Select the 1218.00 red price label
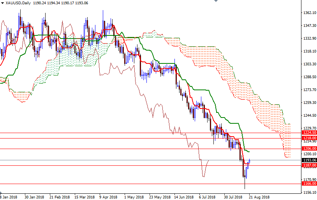Viewport: 317px width, 200px height. (x=309, y=138)
